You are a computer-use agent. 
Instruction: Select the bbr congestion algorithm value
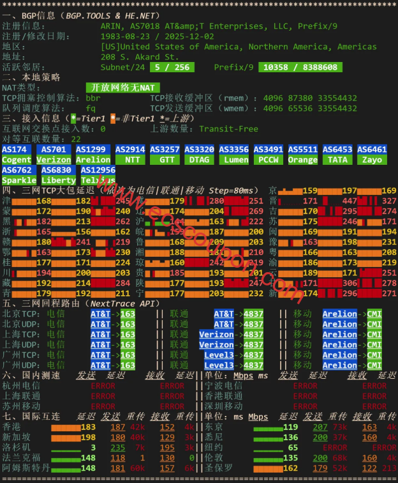coord(93,98)
